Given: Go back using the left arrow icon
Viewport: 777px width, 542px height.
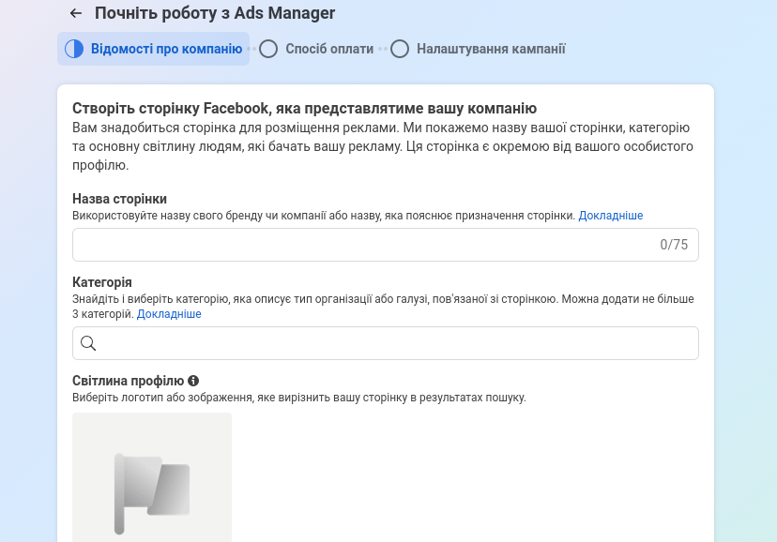Looking at the screenshot, I should (x=76, y=13).
